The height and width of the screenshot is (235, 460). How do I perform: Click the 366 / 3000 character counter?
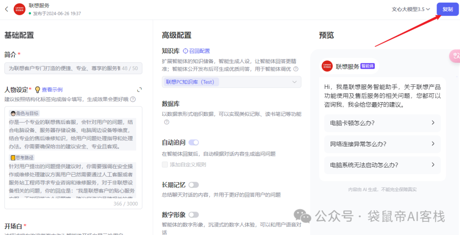pos(126,203)
